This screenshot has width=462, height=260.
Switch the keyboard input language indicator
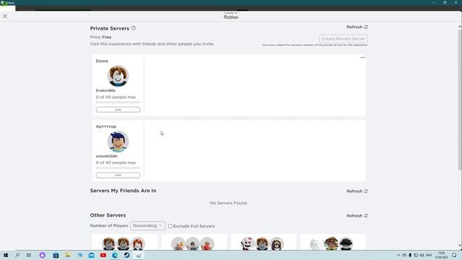[429, 255]
